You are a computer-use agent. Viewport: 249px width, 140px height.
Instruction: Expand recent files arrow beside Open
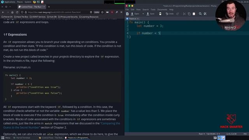(x=143, y=14)
